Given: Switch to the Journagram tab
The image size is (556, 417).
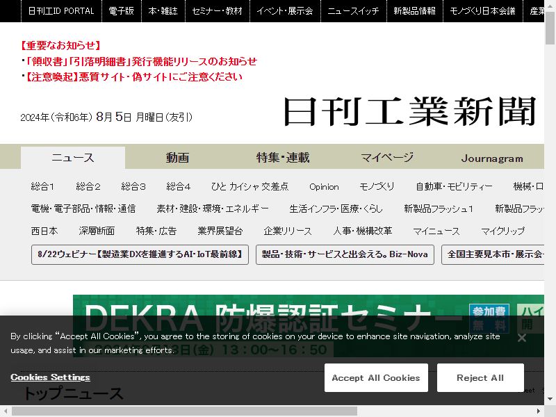Looking at the screenshot, I should 492,158.
